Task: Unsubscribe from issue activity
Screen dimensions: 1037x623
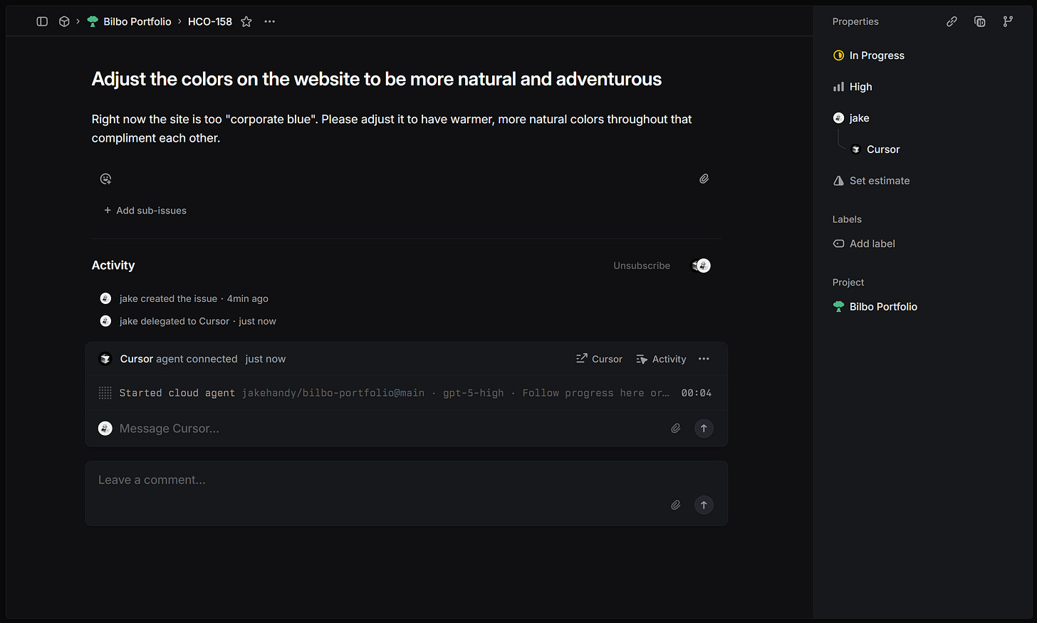Action: coord(642,266)
